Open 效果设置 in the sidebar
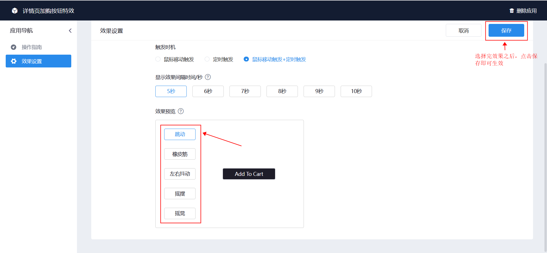The width and height of the screenshot is (547, 253). tap(38, 61)
